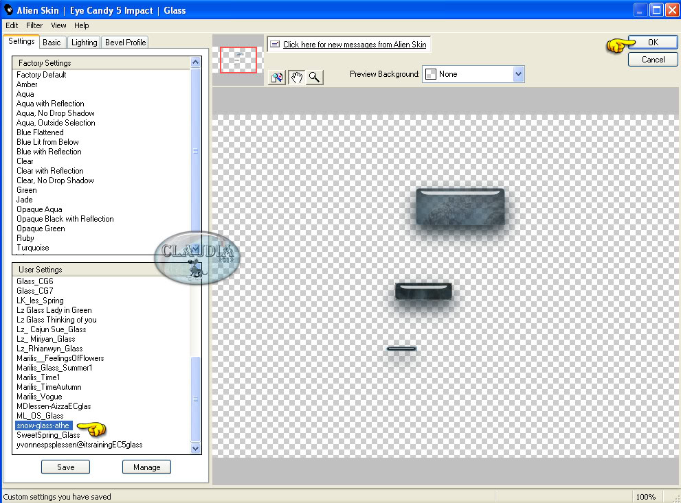Select Marilis_Vogue setting
Screen dimensions: 681x503
point(39,397)
